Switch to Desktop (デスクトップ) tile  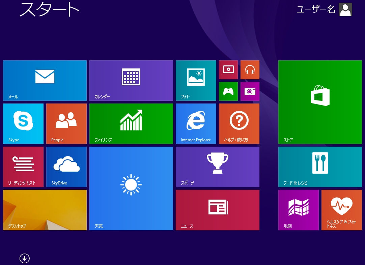(45, 210)
